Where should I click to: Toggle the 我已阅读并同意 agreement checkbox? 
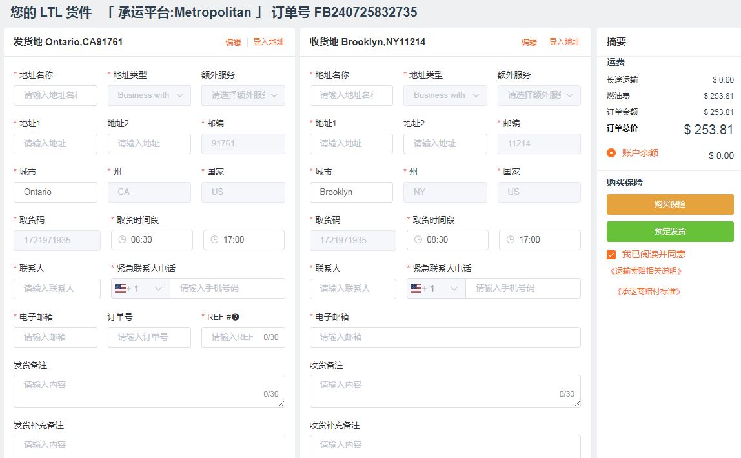(x=611, y=254)
